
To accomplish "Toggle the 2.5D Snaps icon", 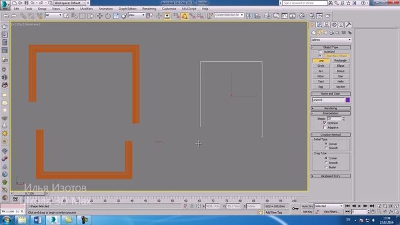I will pos(176,16).
